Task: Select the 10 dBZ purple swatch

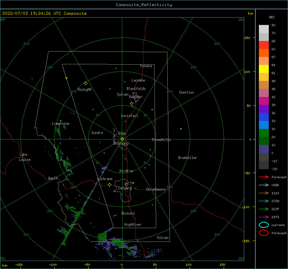Action: tap(264, 149)
